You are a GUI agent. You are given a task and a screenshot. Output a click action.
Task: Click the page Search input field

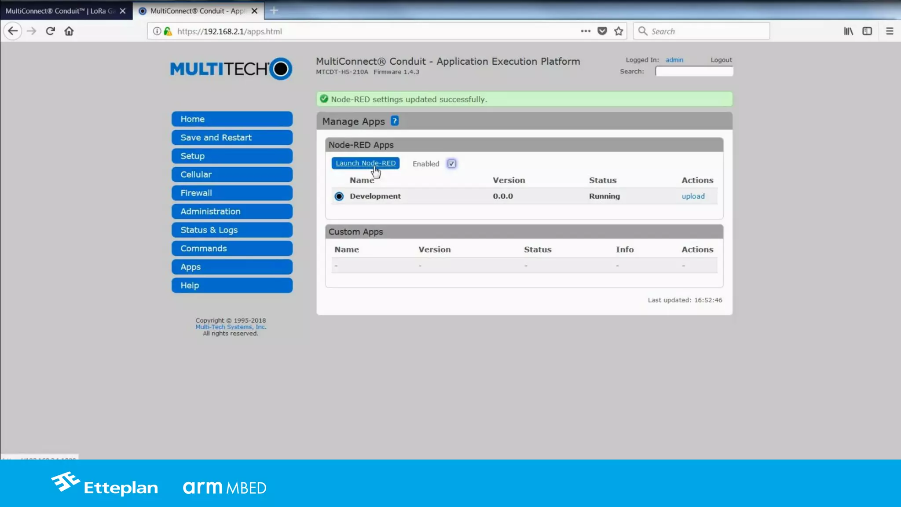[694, 71]
